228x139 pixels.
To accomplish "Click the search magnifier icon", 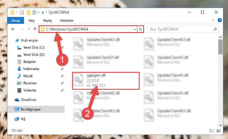I will click(215, 29).
